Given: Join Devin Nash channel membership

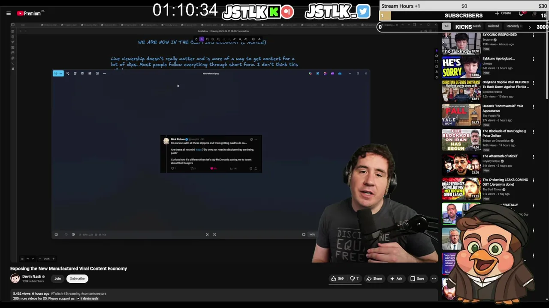Looking at the screenshot, I should [x=57, y=278].
